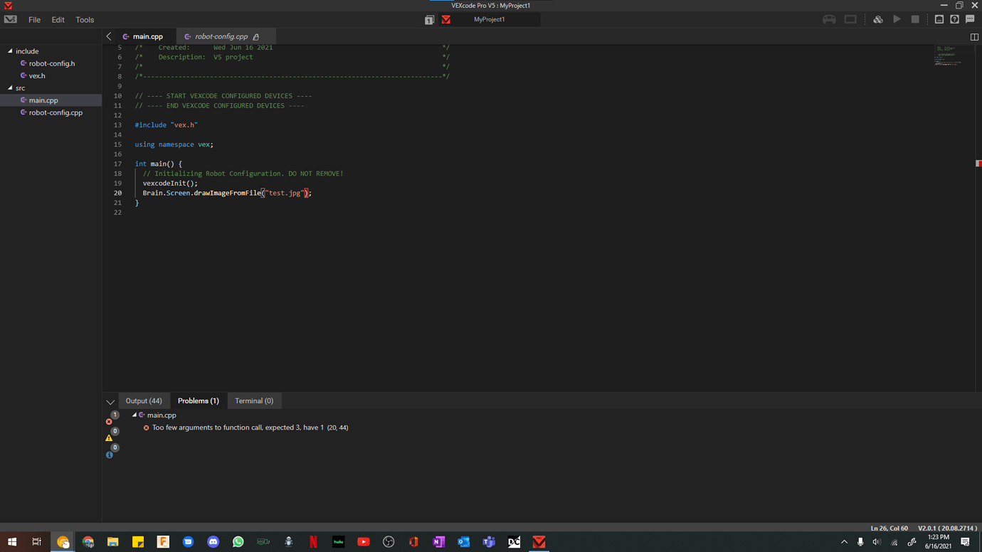Open the robot-config.cpp editor tab
The width and height of the screenshot is (982, 552).
tap(221, 36)
